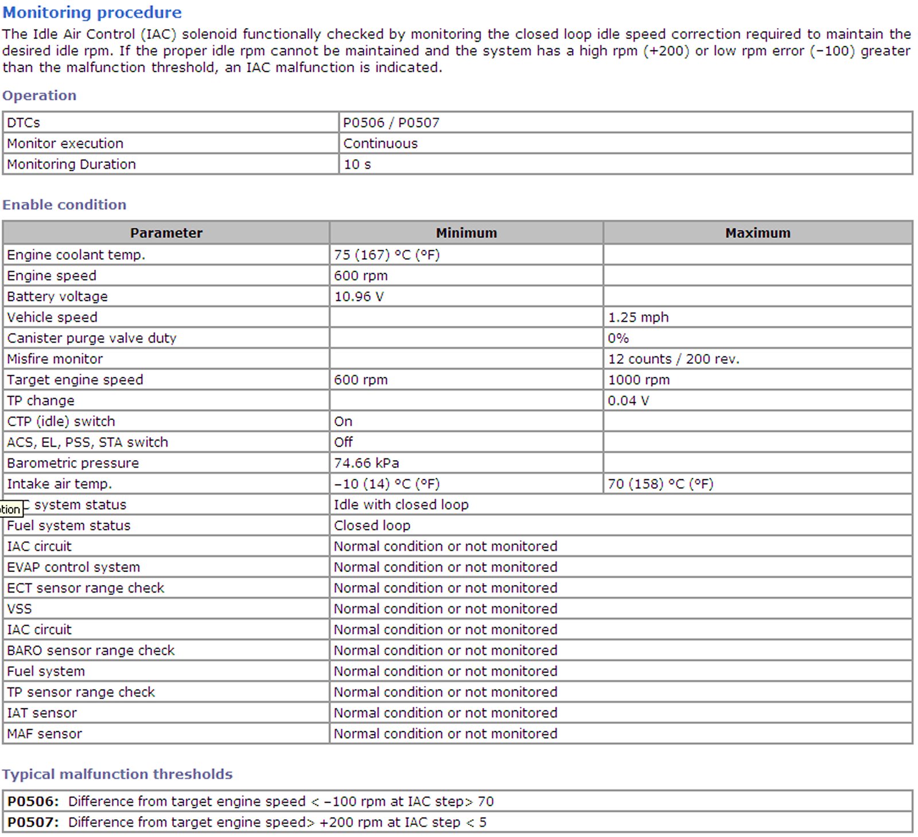Screen dimensions: 918x837
Task: Select the Monitor execution Continuous cell
Action: (380, 143)
